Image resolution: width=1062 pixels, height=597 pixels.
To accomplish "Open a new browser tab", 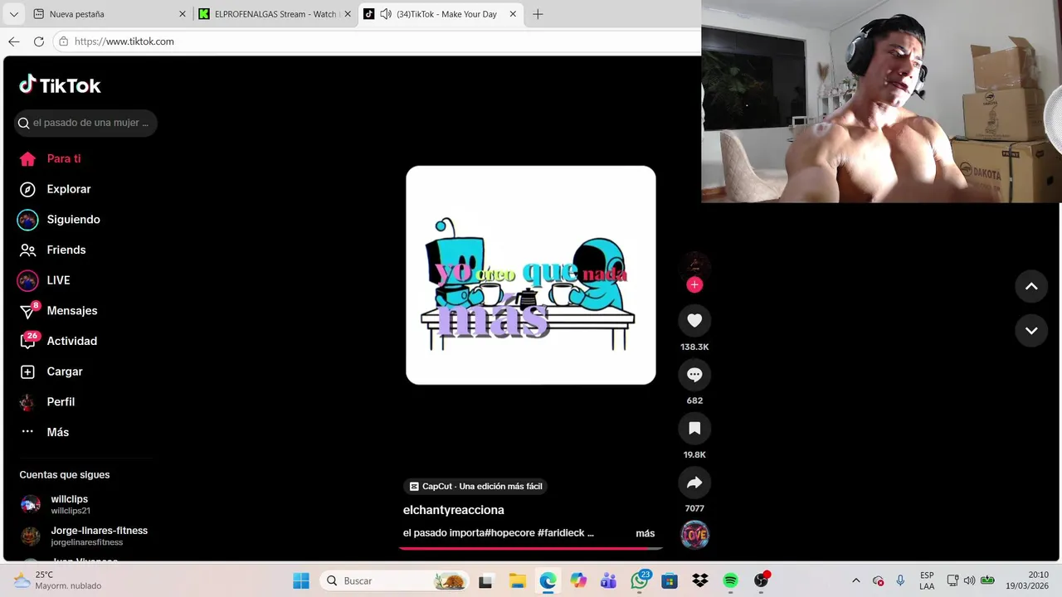I will click(538, 14).
